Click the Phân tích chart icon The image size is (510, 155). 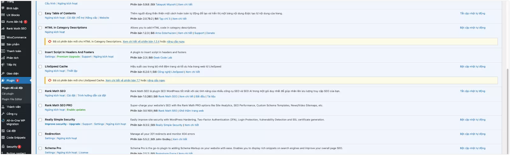click(x=3, y=58)
